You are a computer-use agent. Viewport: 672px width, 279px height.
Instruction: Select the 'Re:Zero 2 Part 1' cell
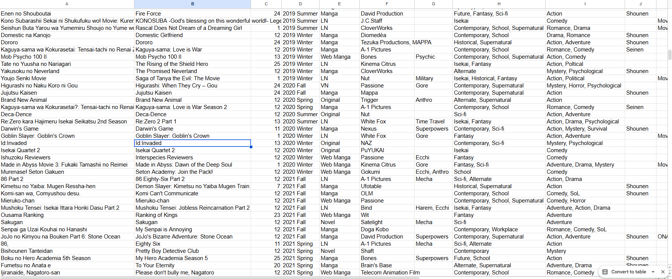click(192, 122)
